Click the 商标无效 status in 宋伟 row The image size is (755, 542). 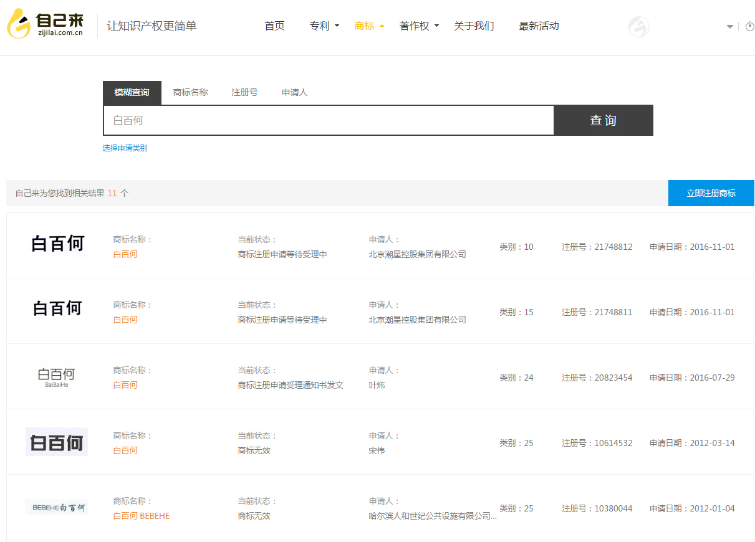coord(254,450)
